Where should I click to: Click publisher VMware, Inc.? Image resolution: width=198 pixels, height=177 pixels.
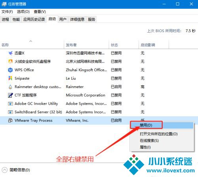[77, 121]
